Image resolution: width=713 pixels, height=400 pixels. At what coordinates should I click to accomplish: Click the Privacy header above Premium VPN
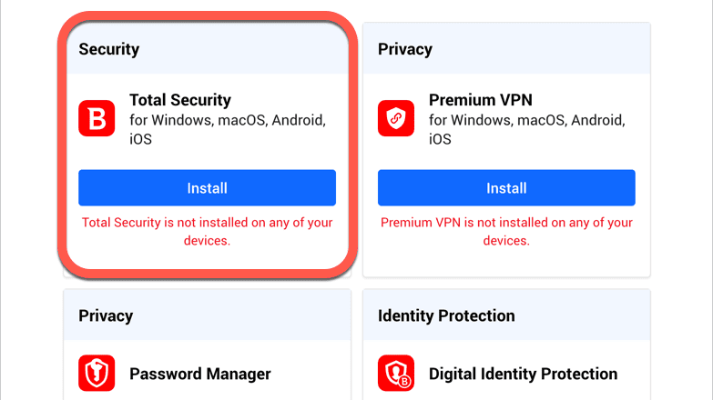click(506, 48)
